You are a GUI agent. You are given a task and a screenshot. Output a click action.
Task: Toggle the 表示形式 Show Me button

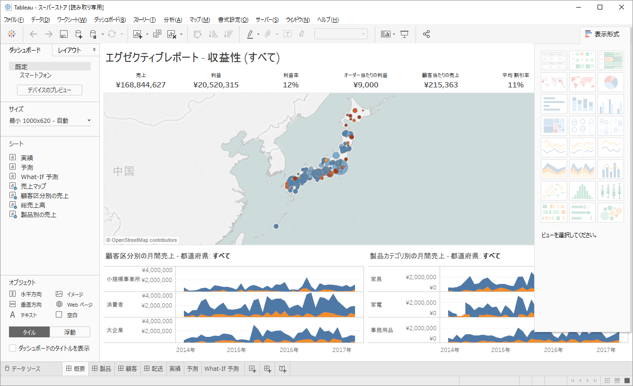(602, 34)
